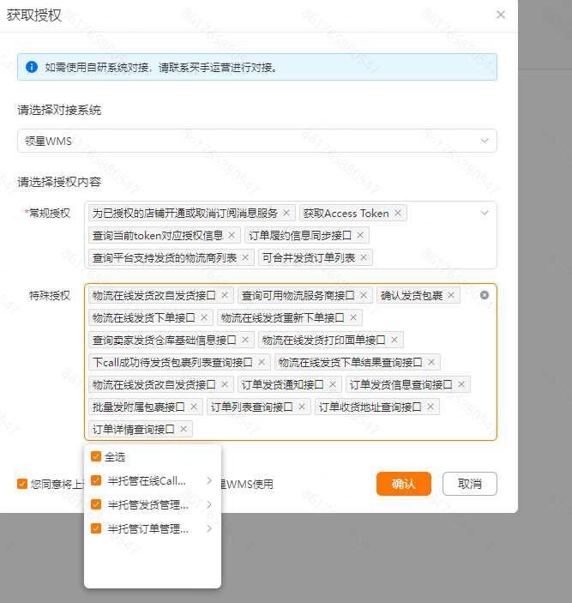Remove the 订单详情查询接口 tag

coord(184,429)
